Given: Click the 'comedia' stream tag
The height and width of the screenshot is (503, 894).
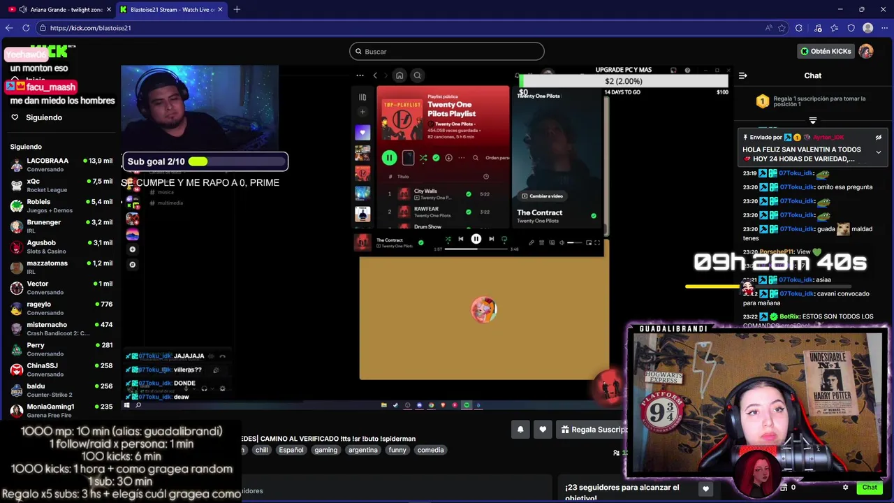Looking at the screenshot, I should click(430, 450).
